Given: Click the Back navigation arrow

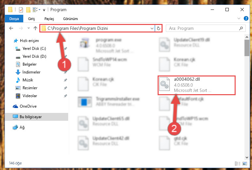Looking at the screenshot, I should pos(11,28).
